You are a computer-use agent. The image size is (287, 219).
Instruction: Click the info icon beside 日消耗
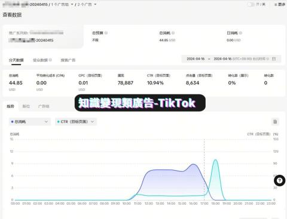click(x=240, y=33)
